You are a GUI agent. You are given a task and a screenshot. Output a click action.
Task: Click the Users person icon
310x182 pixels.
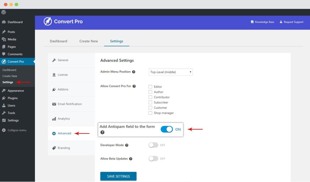pos(4,105)
